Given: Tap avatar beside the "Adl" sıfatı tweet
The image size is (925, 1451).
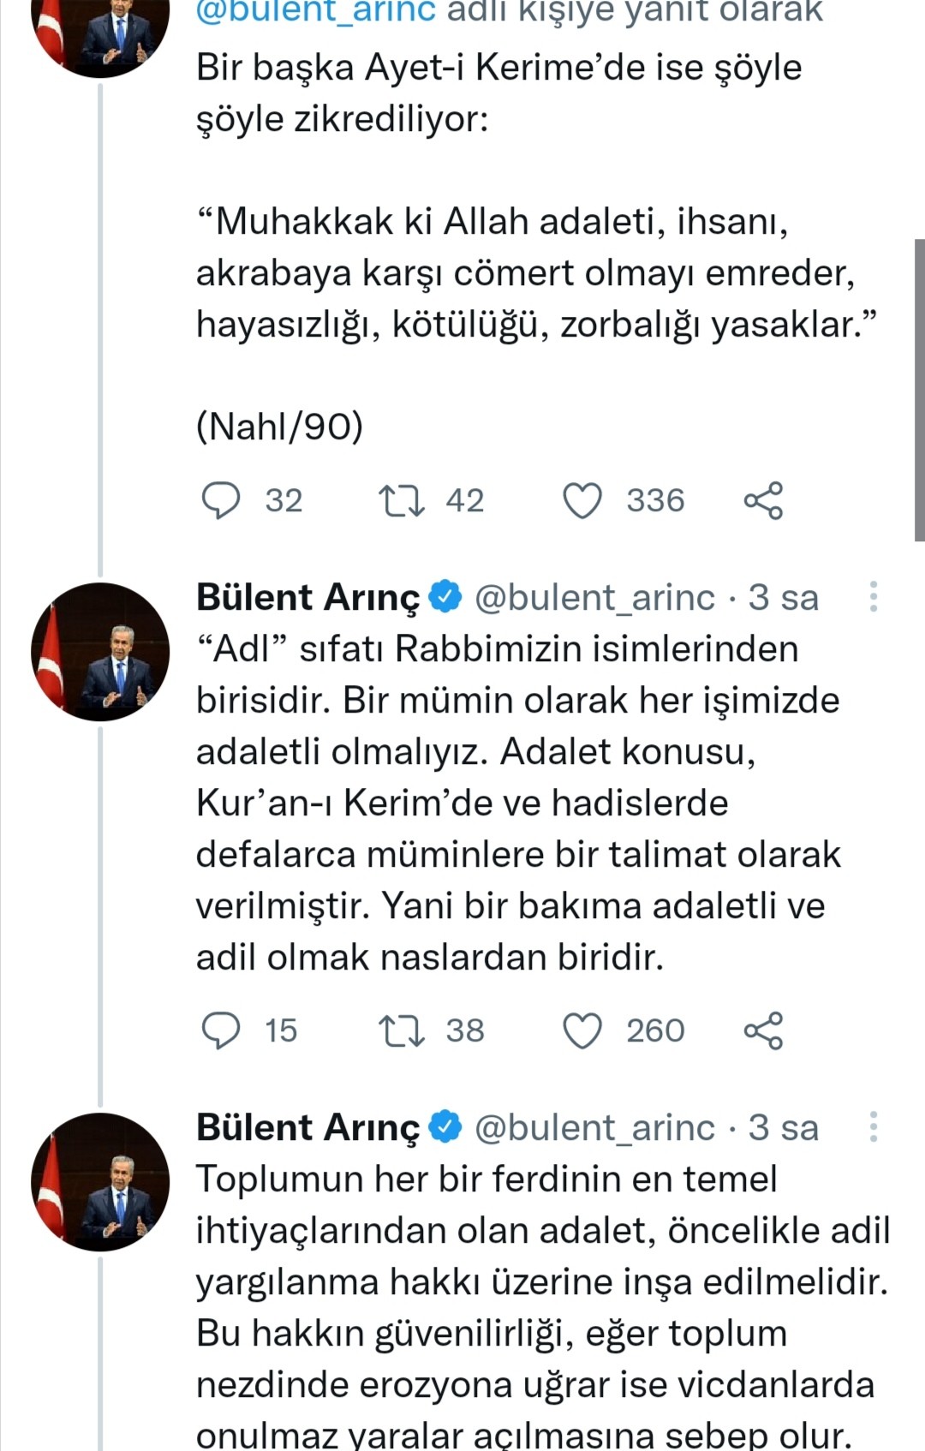Looking at the screenshot, I should [x=100, y=652].
